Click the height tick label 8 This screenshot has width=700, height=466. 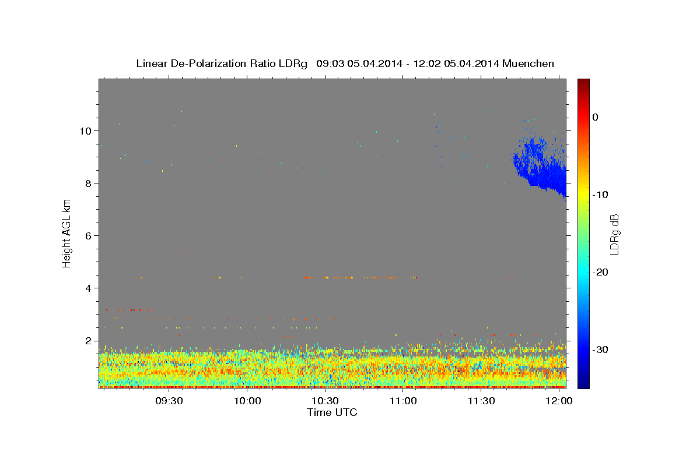coord(89,183)
